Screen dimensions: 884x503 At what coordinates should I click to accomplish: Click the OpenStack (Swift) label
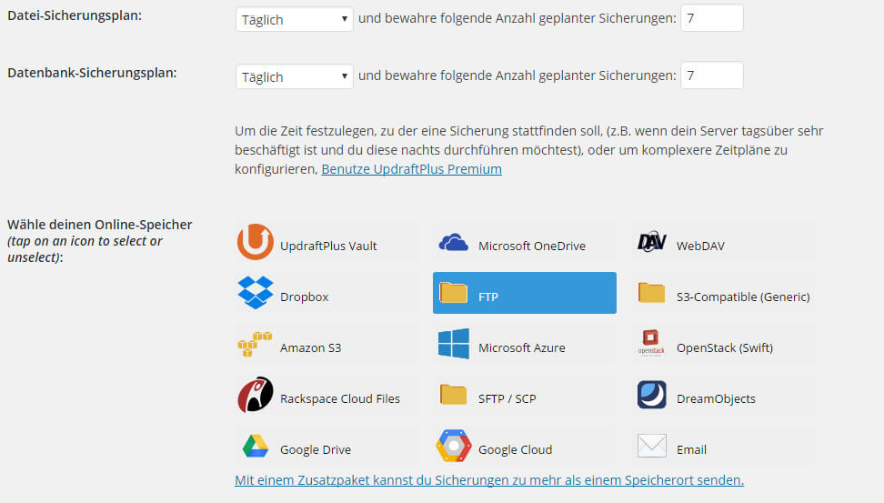click(725, 348)
